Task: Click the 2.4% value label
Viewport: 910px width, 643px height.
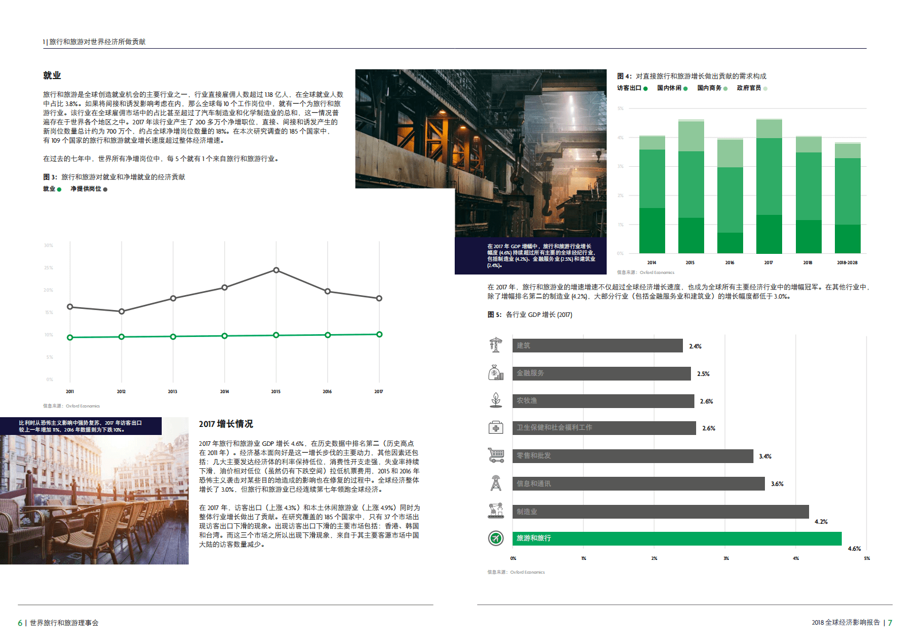Action: tap(695, 346)
